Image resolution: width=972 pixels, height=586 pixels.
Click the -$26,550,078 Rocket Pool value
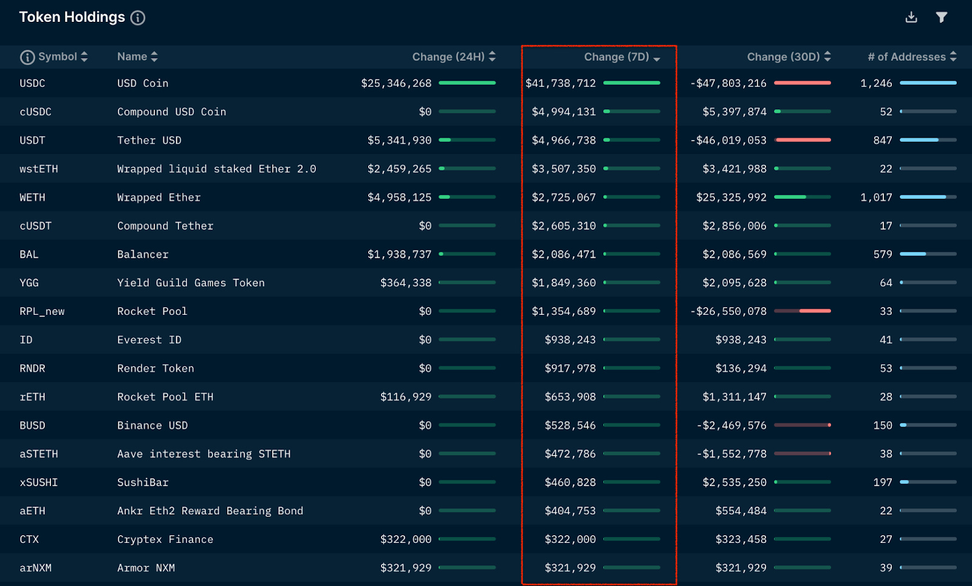pos(728,311)
